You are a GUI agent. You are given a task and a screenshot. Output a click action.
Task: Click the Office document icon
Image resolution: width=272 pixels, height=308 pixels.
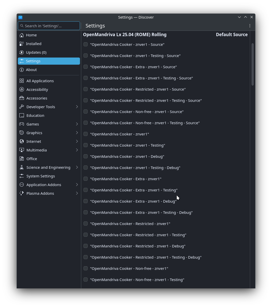(x=22, y=159)
